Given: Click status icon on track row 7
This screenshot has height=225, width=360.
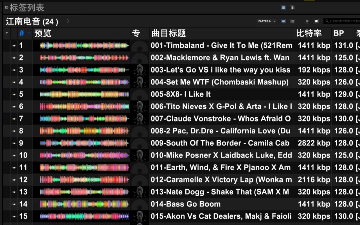Looking at the screenshot, I should pos(14,119).
